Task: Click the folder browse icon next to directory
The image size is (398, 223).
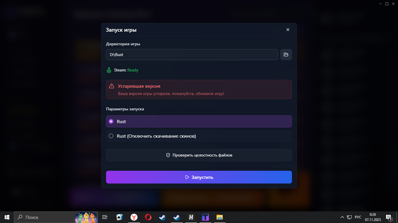Action: pos(286,55)
